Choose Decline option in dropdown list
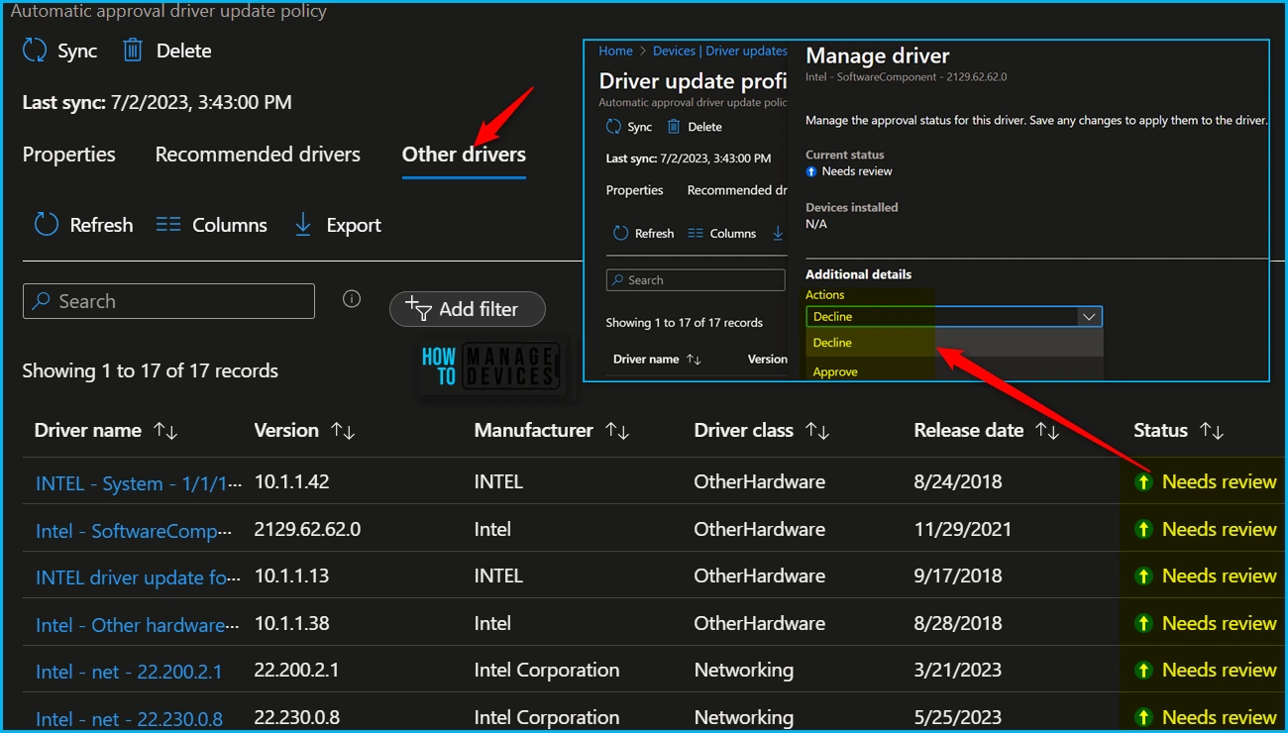The width and height of the screenshot is (1288, 733). coord(832,343)
